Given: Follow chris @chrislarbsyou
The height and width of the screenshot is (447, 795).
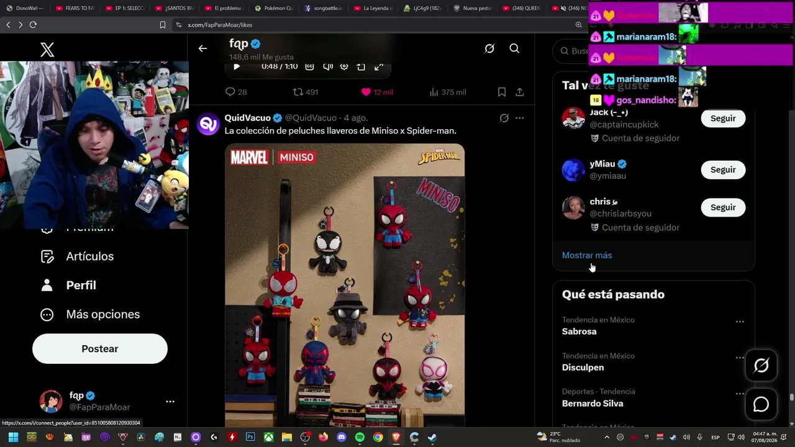Looking at the screenshot, I should click(723, 207).
